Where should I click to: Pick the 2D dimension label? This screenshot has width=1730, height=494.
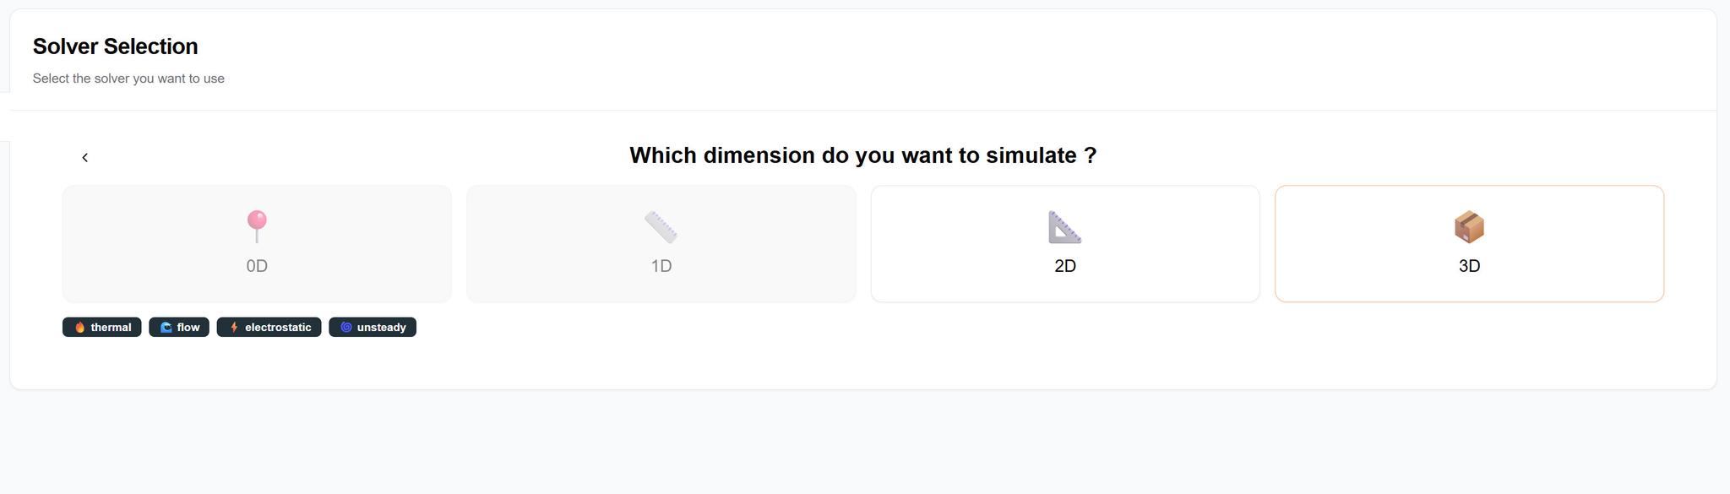tap(1065, 266)
